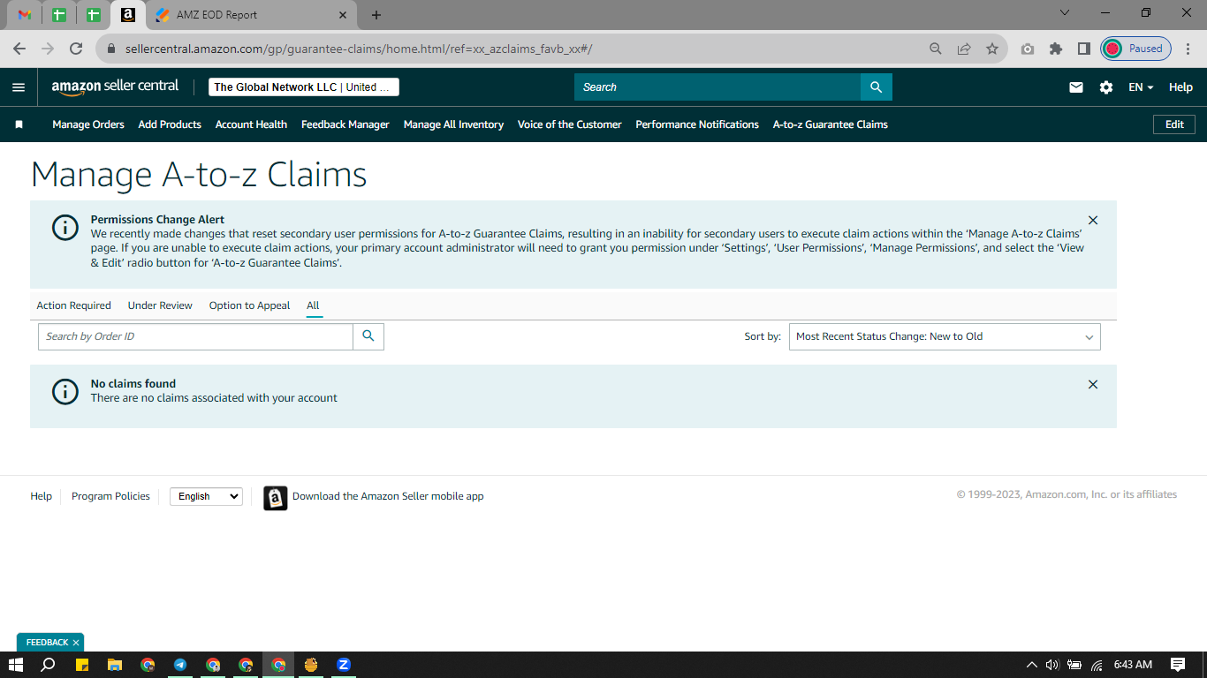
Task: Open the Windows Start menu
Action: (x=15, y=665)
